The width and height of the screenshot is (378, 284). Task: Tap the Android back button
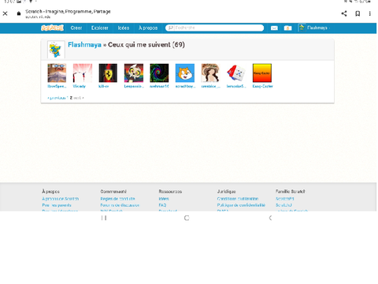[x=270, y=218]
